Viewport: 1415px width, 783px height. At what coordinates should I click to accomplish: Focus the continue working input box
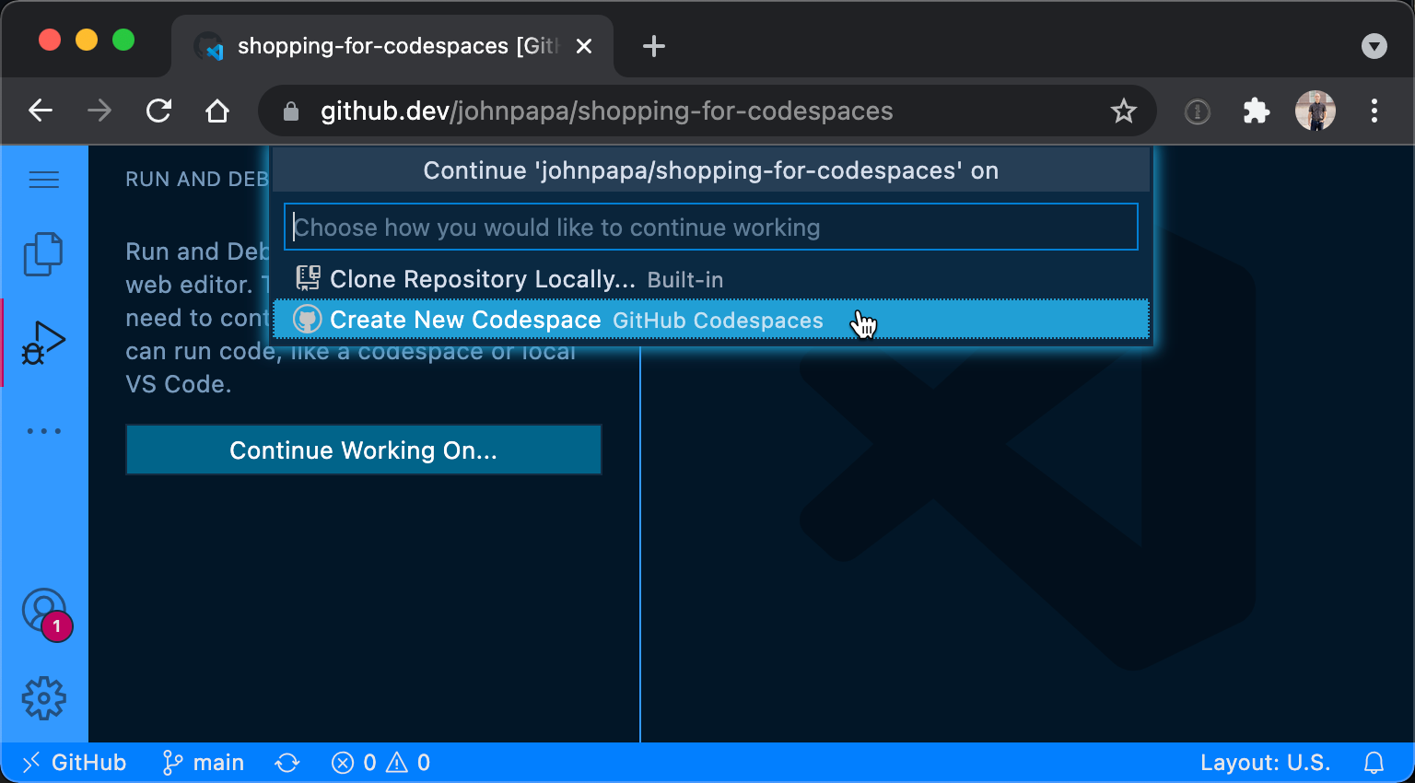(x=711, y=227)
